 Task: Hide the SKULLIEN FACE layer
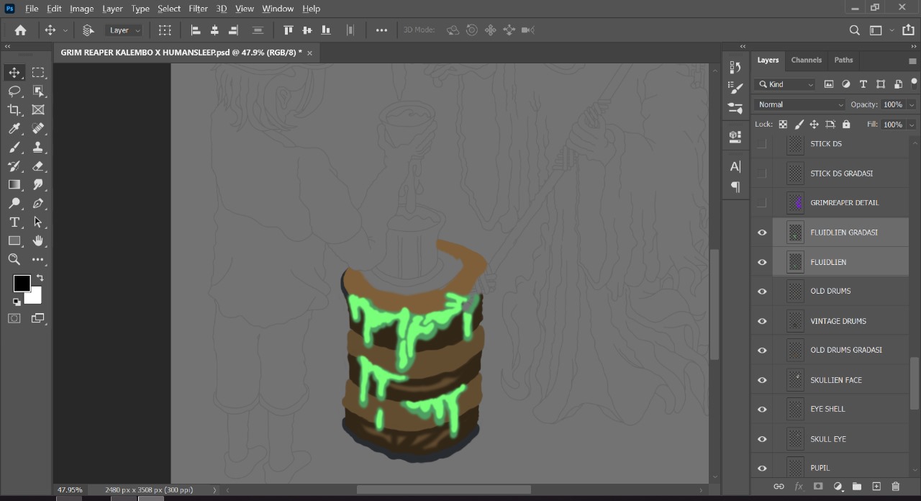click(x=762, y=380)
